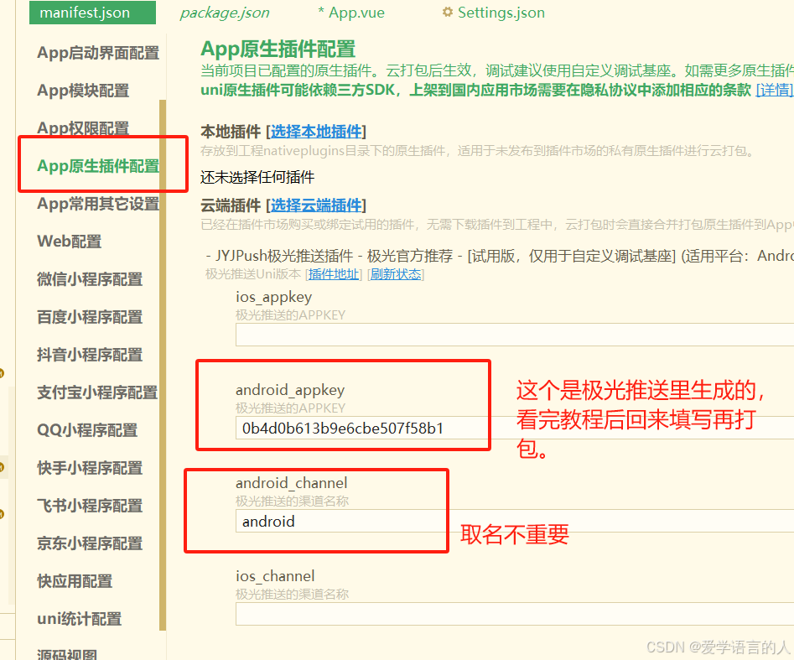This screenshot has width=794, height=660.
Task: Select the manifest.json tab
Action: [91, 13]
